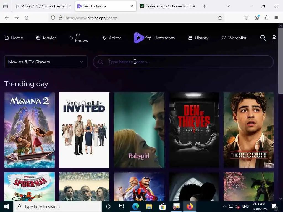Open The Recruit poster

tap(249, 130)
